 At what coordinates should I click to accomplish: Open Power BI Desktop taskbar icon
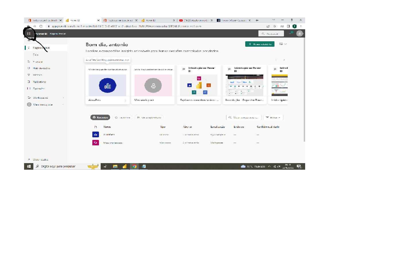pyautogui.click(x=124, y=166)
